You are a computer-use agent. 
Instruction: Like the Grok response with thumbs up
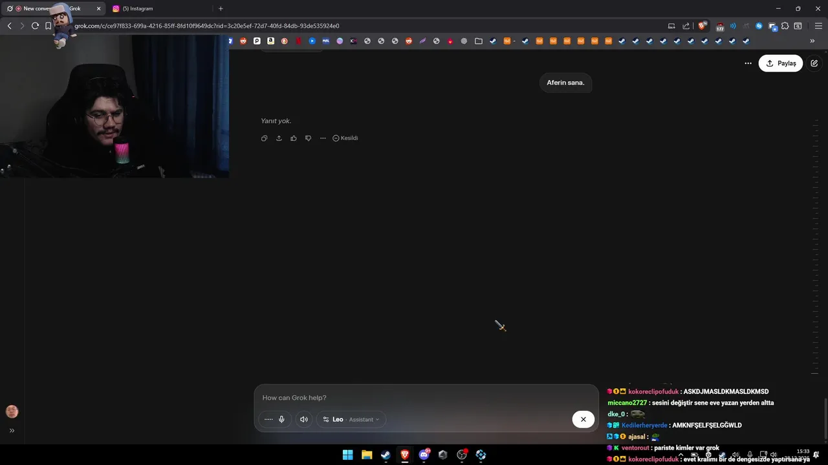pos(294,138)
